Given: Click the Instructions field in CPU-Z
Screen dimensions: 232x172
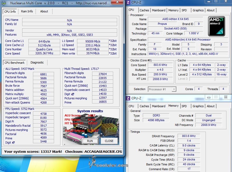Looking at the screenshot, I should tap(188, 54).
